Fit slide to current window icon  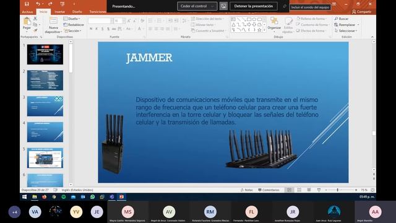(x=372, y=190)
